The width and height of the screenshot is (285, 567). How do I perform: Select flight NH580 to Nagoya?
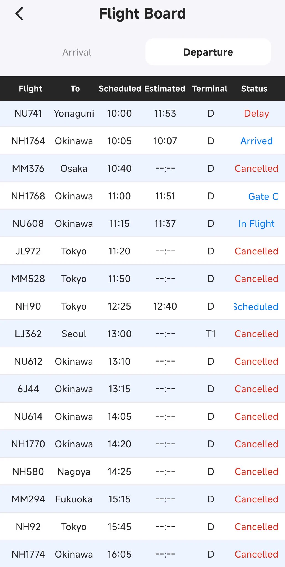coord(142,471)
